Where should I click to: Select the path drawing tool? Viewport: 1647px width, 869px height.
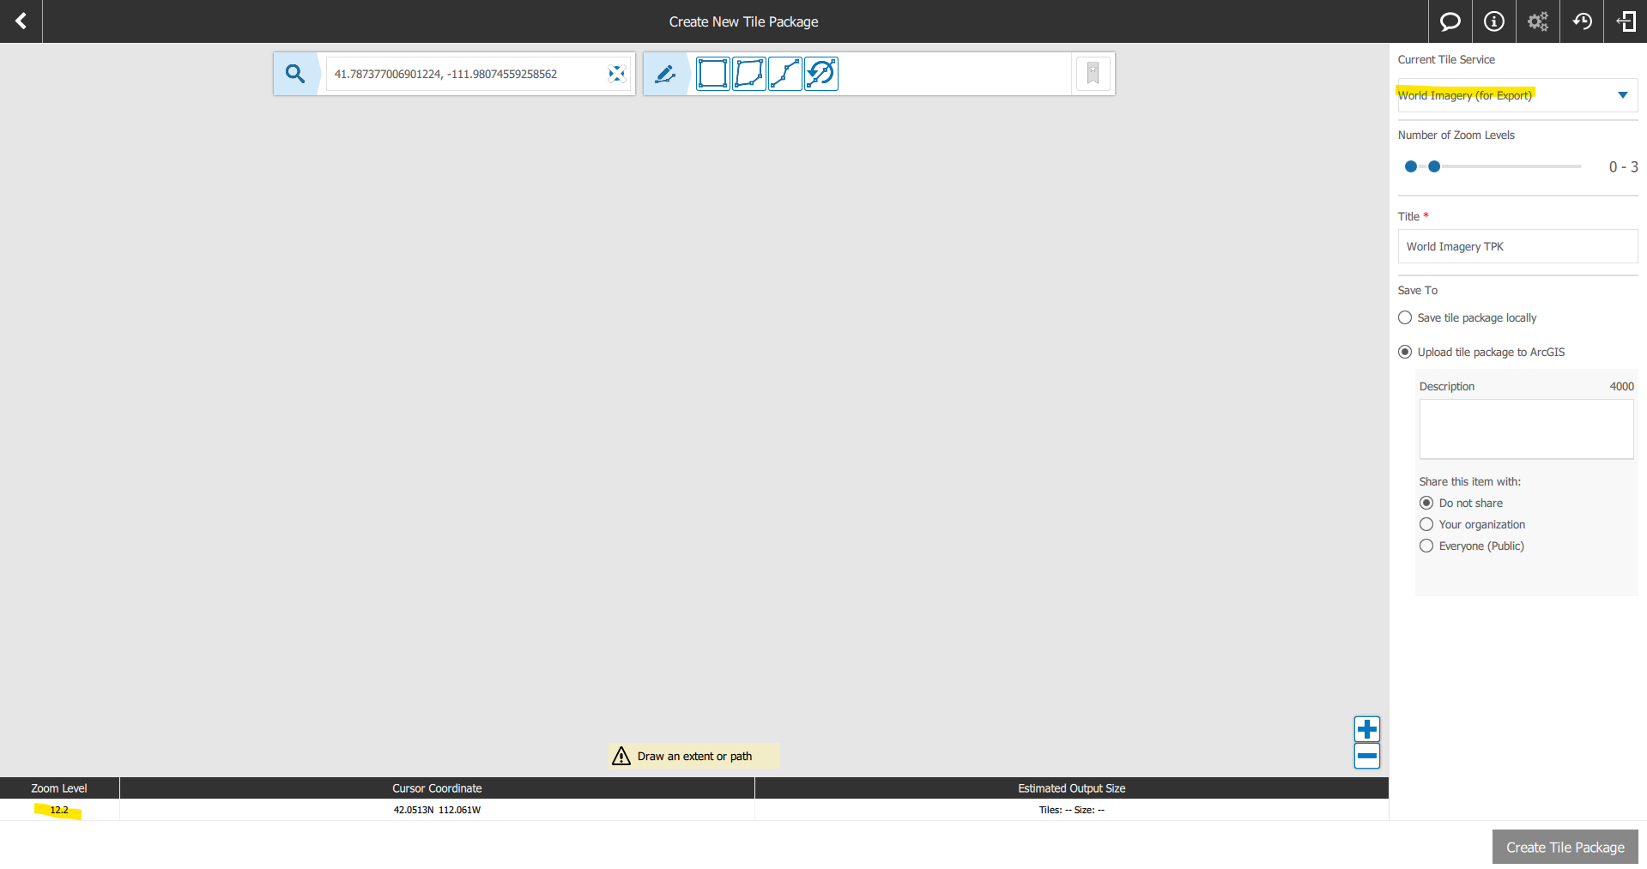pyautogui.click(x=785, y=74)
